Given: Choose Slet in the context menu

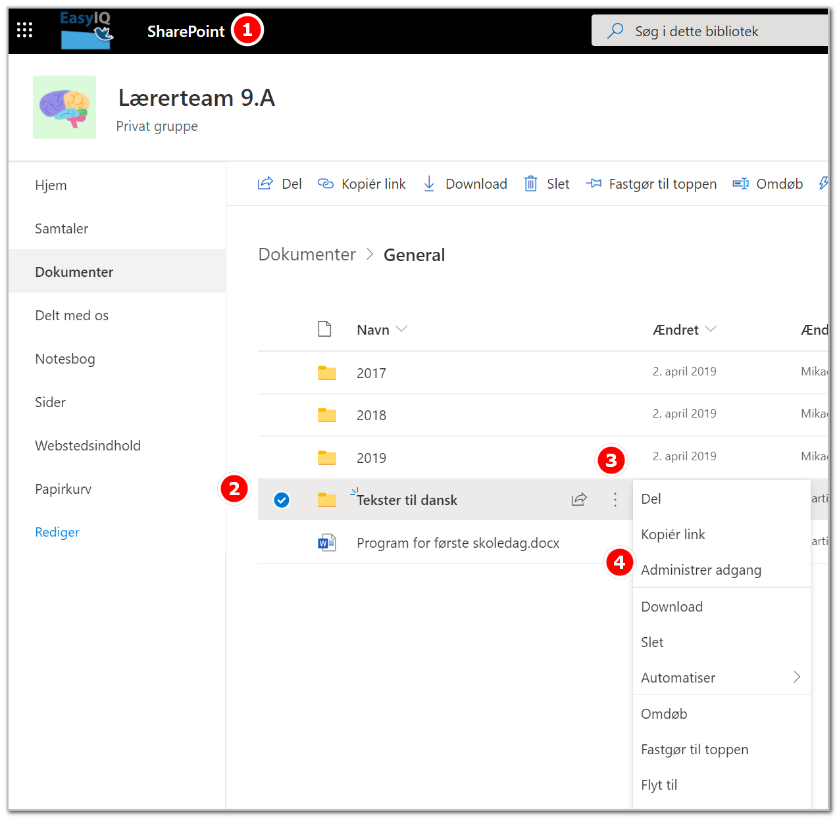Looking at the screenshot, I should click(722, 642).
